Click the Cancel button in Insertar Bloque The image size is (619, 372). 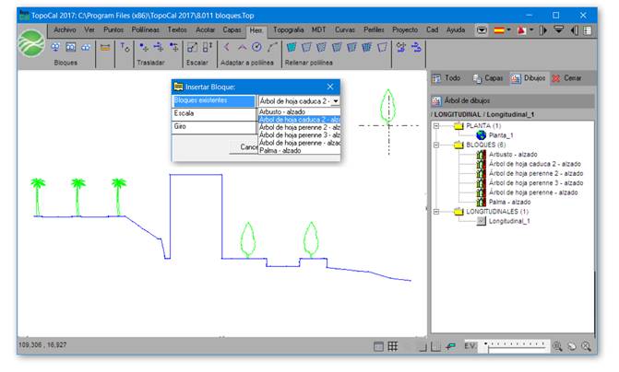(244, 147)
